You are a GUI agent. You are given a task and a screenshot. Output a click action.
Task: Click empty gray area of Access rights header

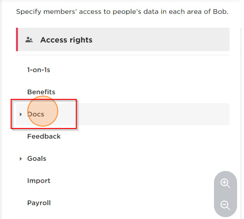(160, 40)
